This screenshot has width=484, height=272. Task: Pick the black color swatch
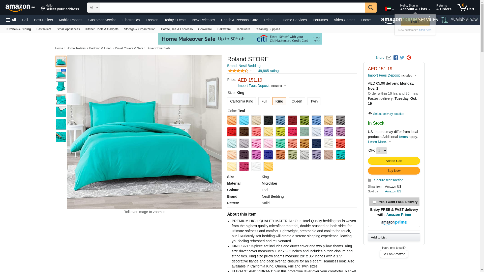click(x=268, y=120)
